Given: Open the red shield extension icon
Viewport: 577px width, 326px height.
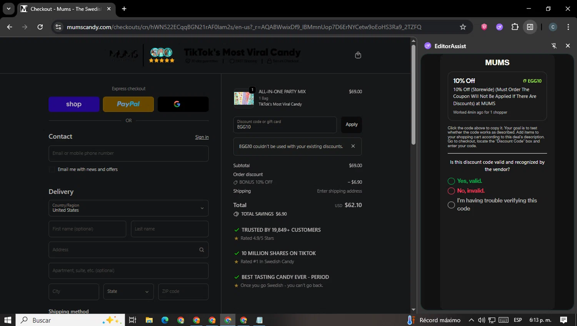Looking at the screenshot, I should (484, 27).
